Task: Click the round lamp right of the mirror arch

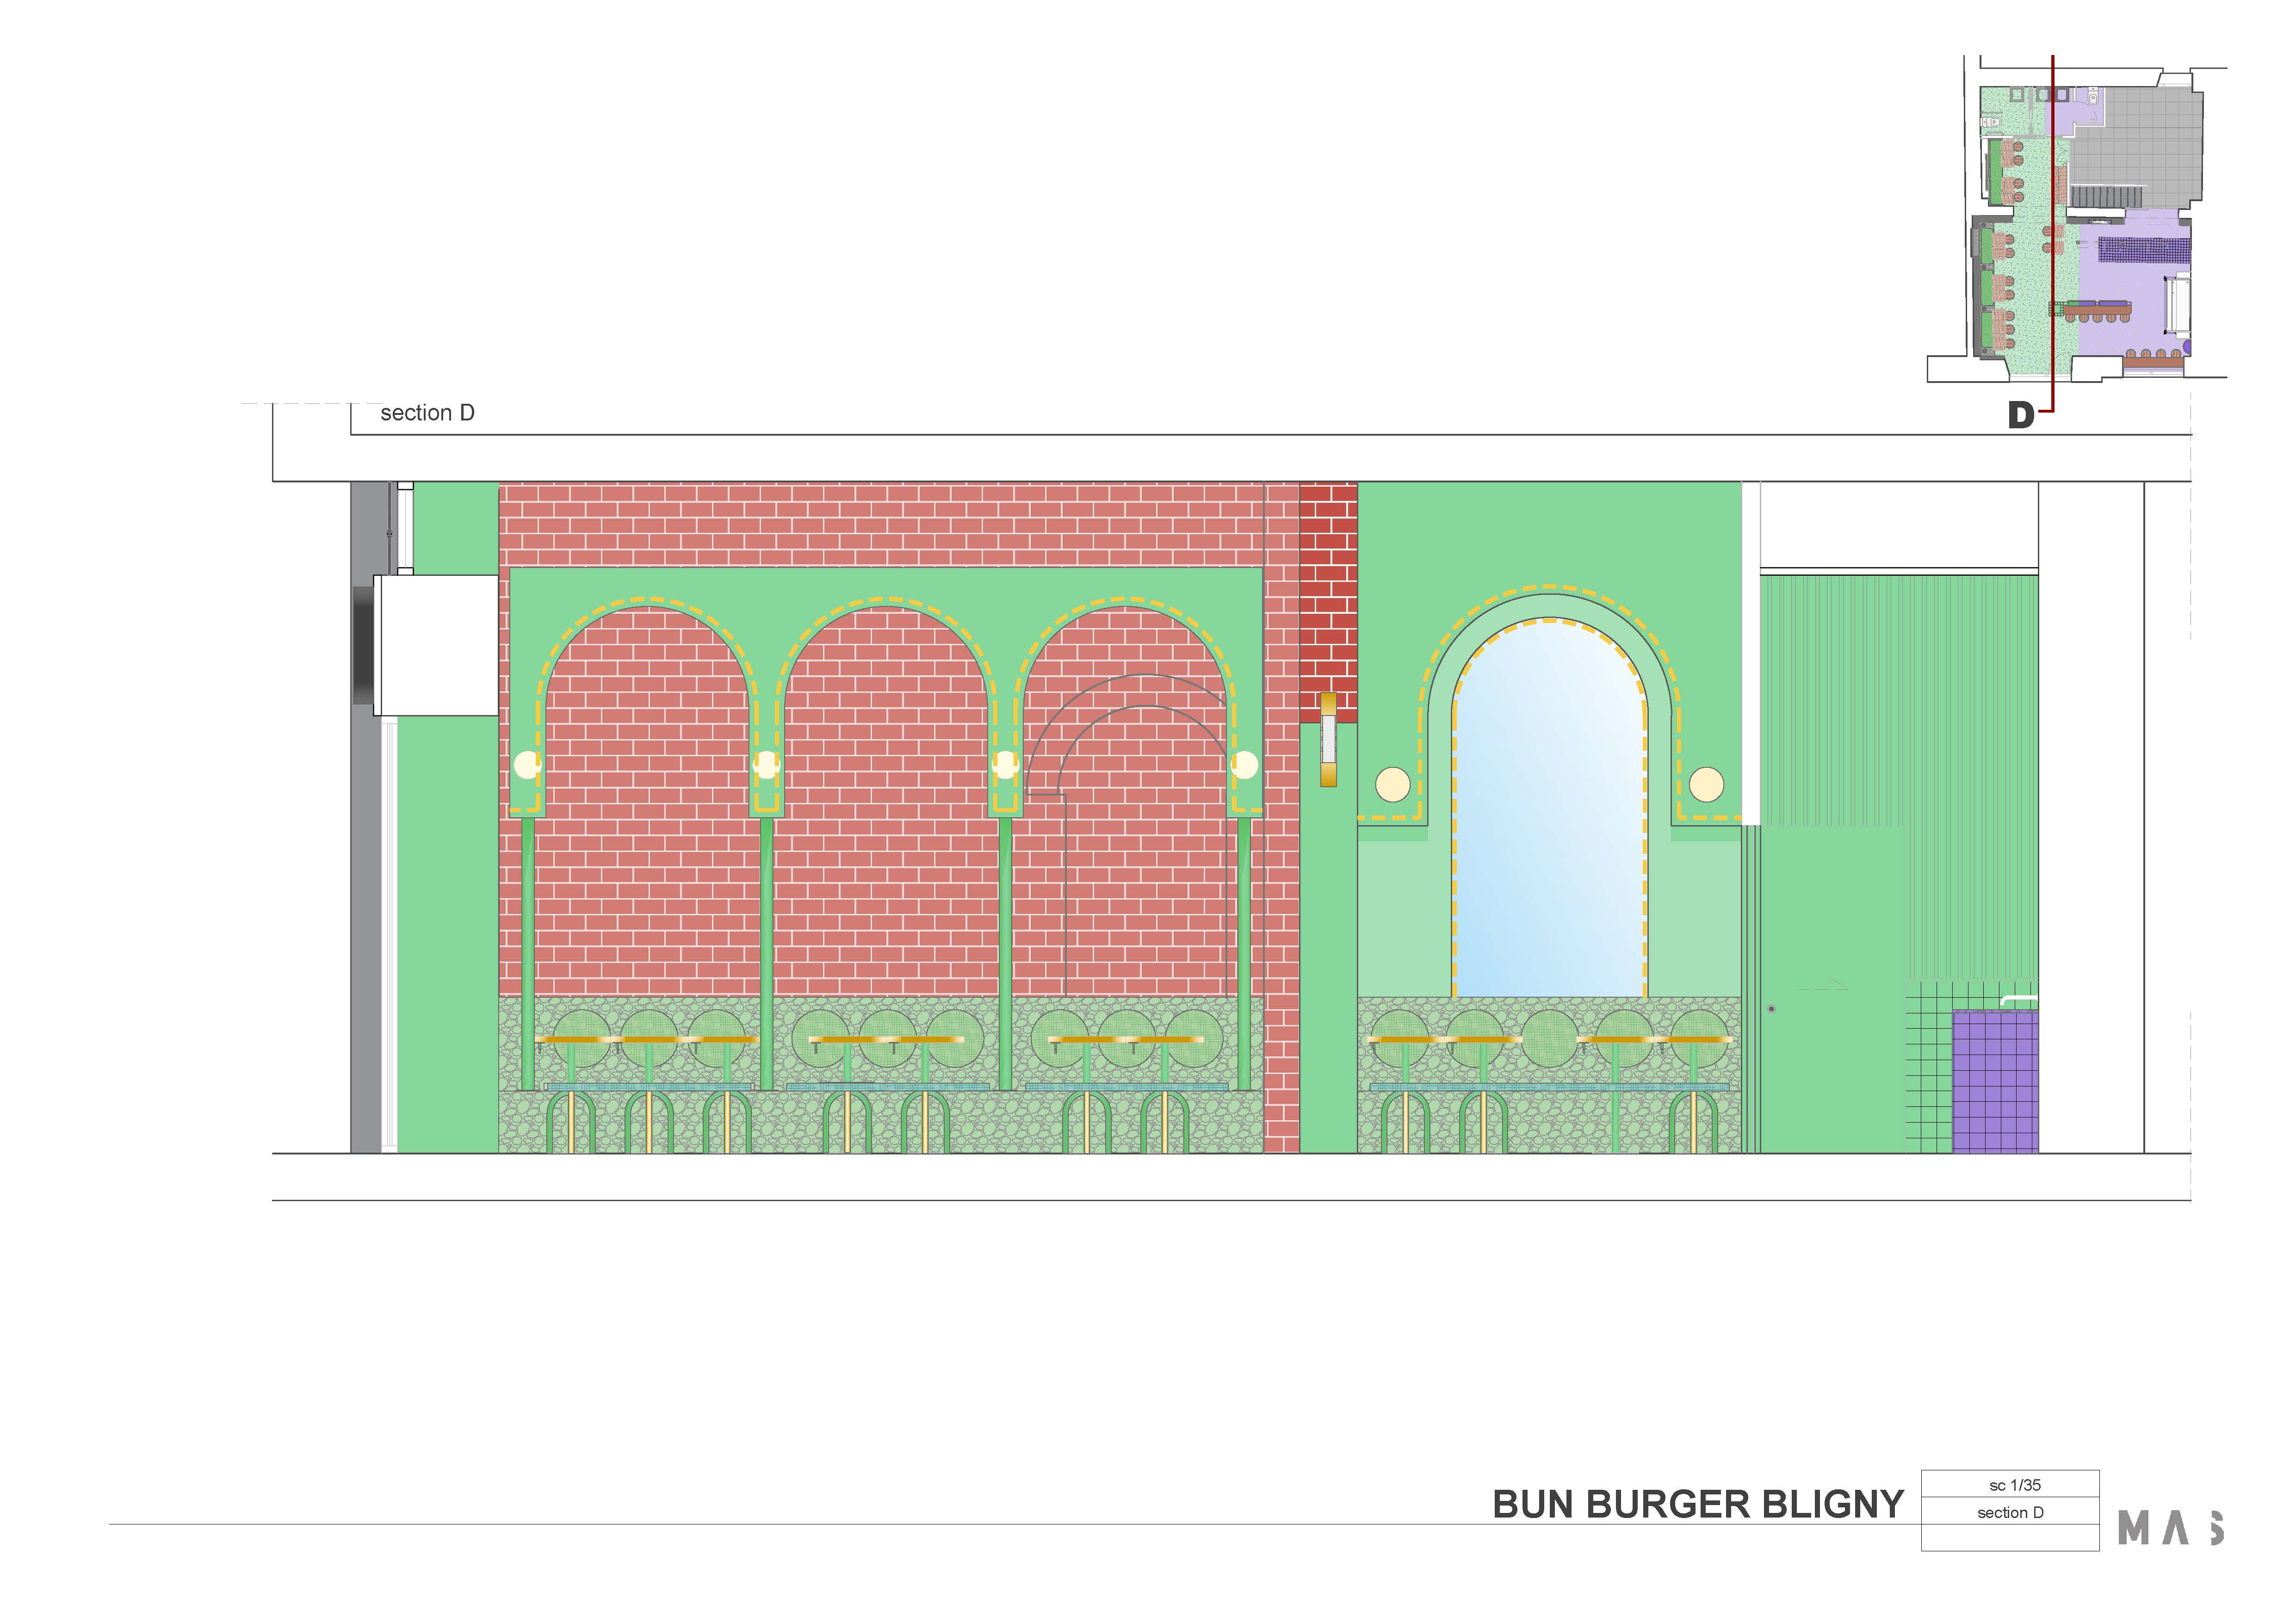Action: 1706,785
